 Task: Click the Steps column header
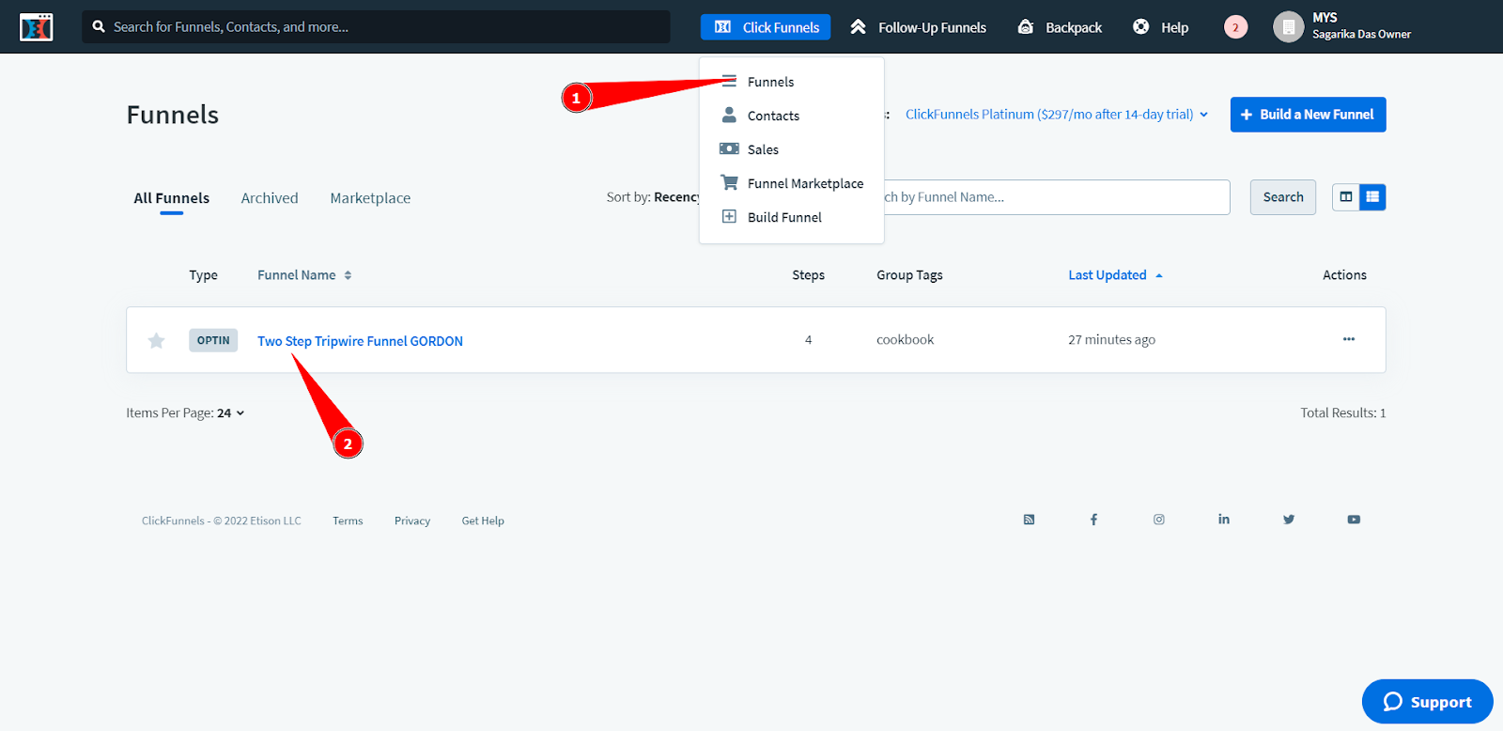pyautogui.click(x=808, y=275)
